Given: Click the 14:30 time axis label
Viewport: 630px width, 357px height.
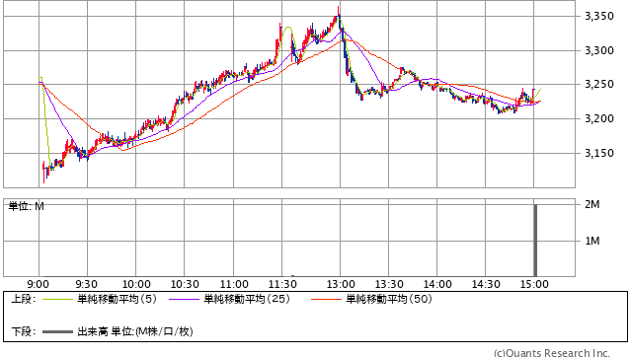Looking at the screenshot, I should click(486, 284).
